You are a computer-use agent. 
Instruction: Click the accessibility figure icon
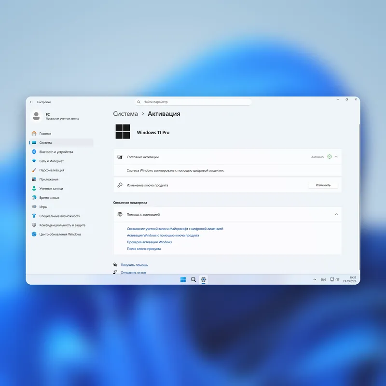[x=34, y=216]
